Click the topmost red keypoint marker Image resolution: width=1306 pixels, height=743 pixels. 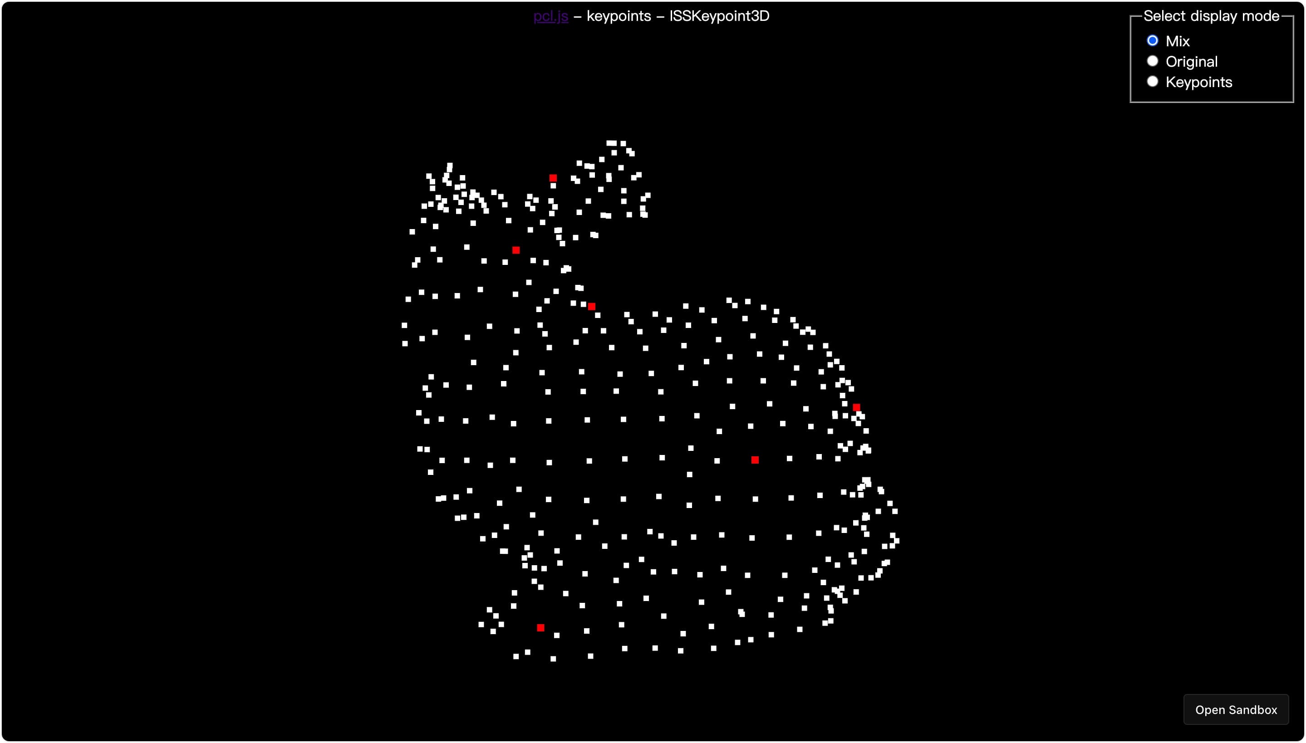coord(553,178)
